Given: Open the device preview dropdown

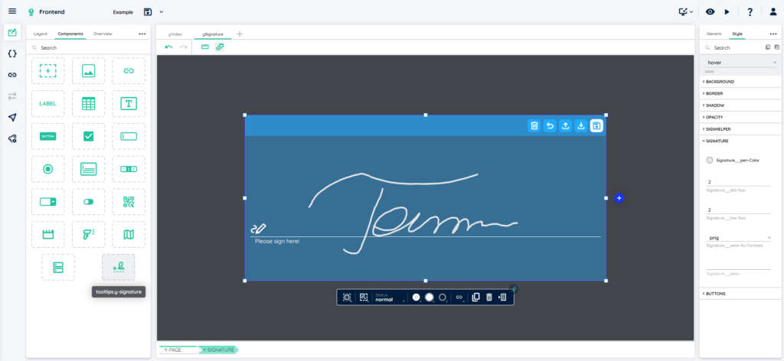Looking at the screenshot, I should pos(685,11).
